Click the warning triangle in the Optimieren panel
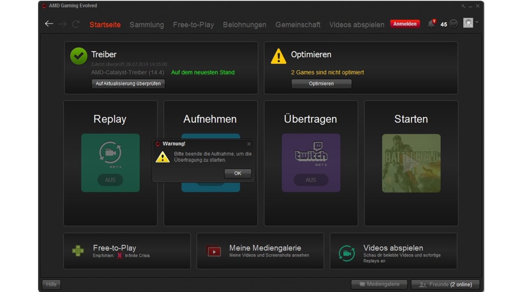 tap(278, 57)
